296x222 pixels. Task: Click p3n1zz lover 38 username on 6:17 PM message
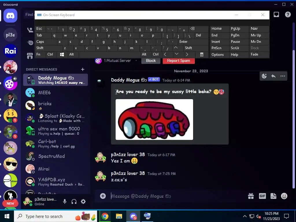pos(128,154)
